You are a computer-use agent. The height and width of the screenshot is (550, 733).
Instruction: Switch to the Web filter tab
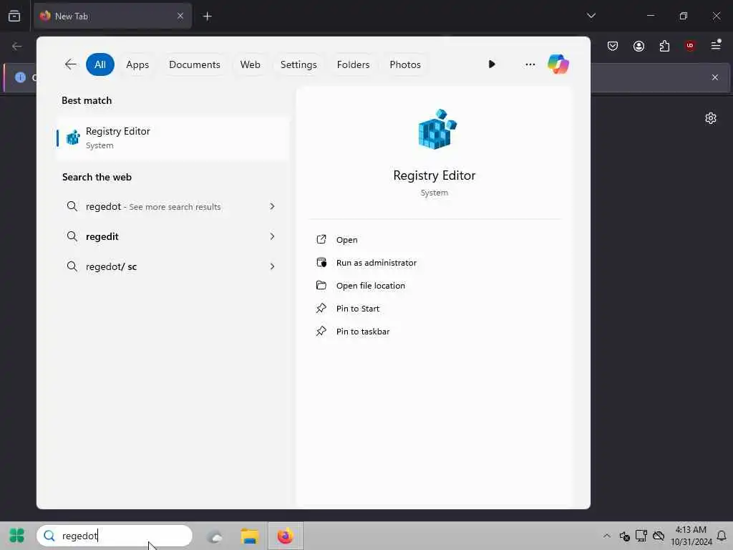(250, 64)
